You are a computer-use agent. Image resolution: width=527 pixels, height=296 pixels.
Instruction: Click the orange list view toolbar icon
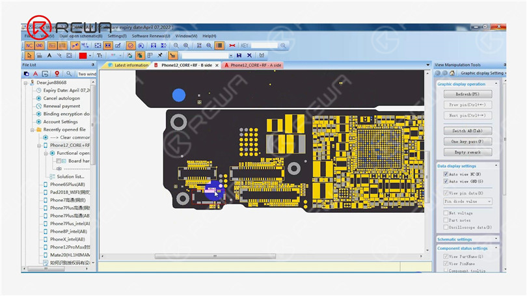point(219,46)
